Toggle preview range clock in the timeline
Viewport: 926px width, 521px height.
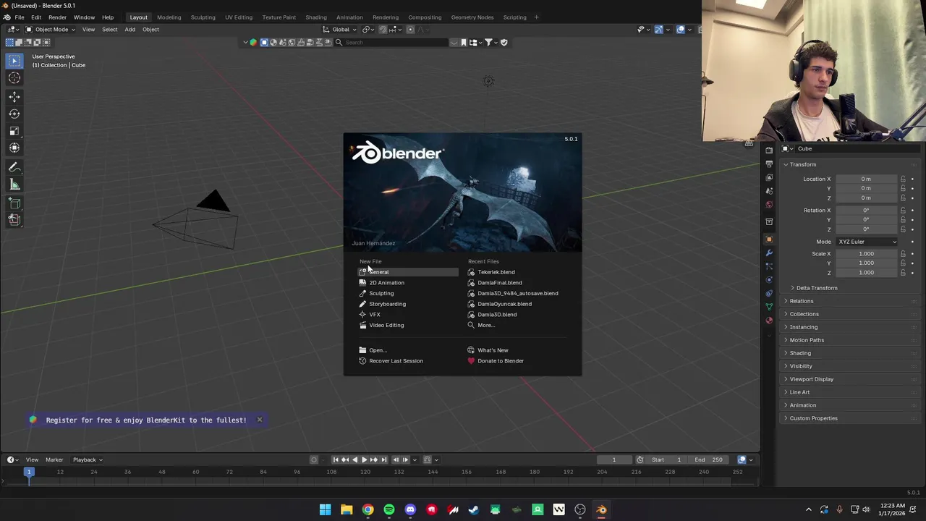[640, 459]
